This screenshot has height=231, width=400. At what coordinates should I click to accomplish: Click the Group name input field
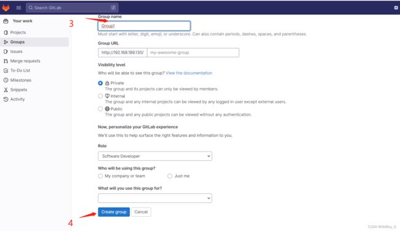[144, 26]
